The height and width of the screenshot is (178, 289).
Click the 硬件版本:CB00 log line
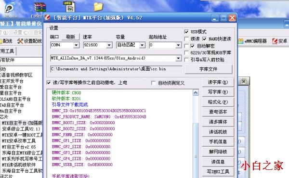click(x=66, y=92)
